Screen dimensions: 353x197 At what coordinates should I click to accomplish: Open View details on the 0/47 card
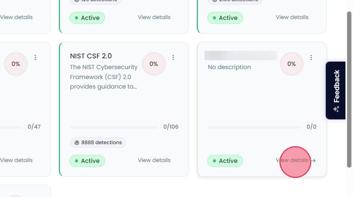point(16,160)
